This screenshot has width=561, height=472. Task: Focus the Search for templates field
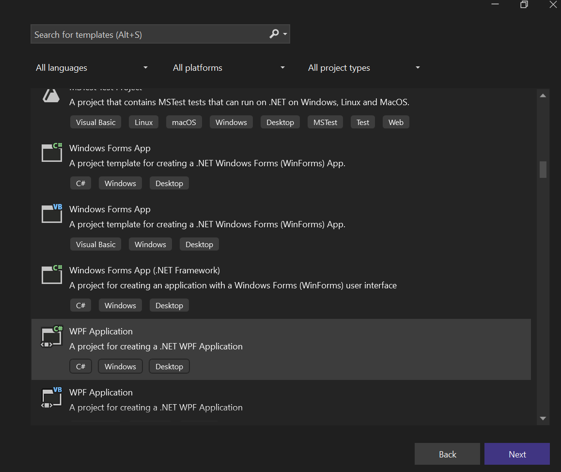click(160, 34)
